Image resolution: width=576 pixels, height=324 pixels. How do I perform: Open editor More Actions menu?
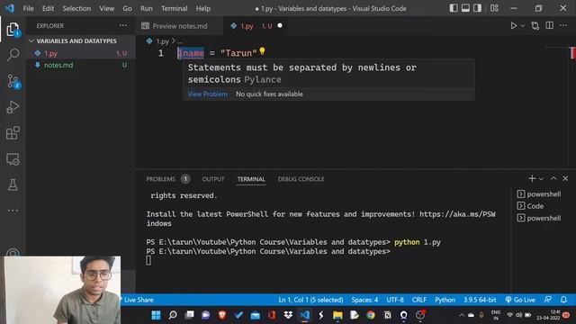click(563, 25)
